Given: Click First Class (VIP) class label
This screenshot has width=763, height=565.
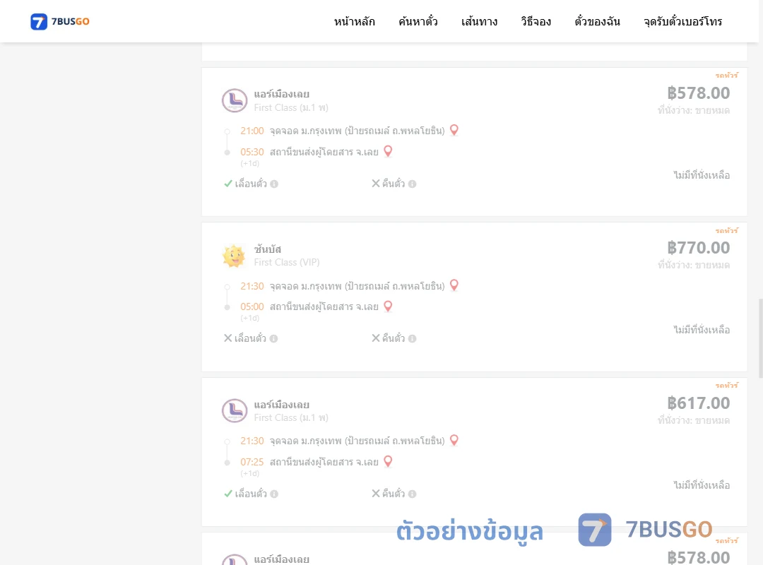Looking at the screenshot, I should tap(287, 262).
